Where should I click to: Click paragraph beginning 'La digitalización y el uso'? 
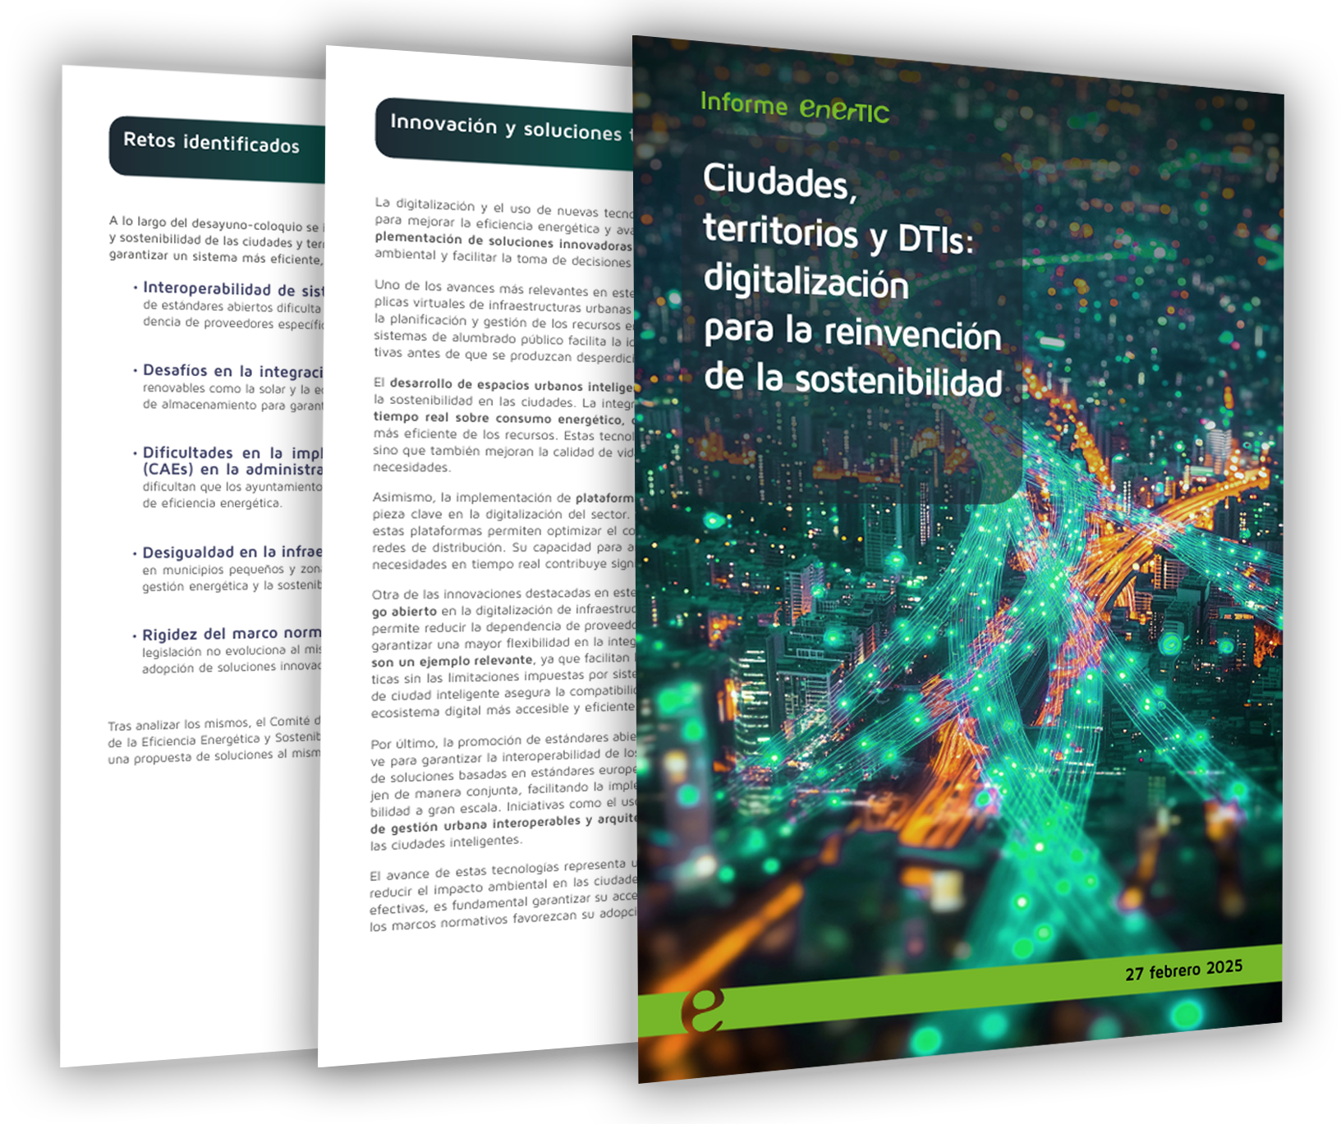(503, 232)
